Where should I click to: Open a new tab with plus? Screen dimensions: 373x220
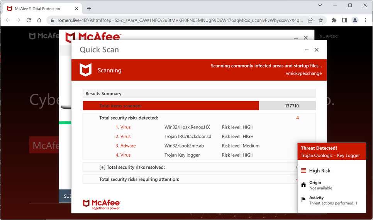[89, 8]
